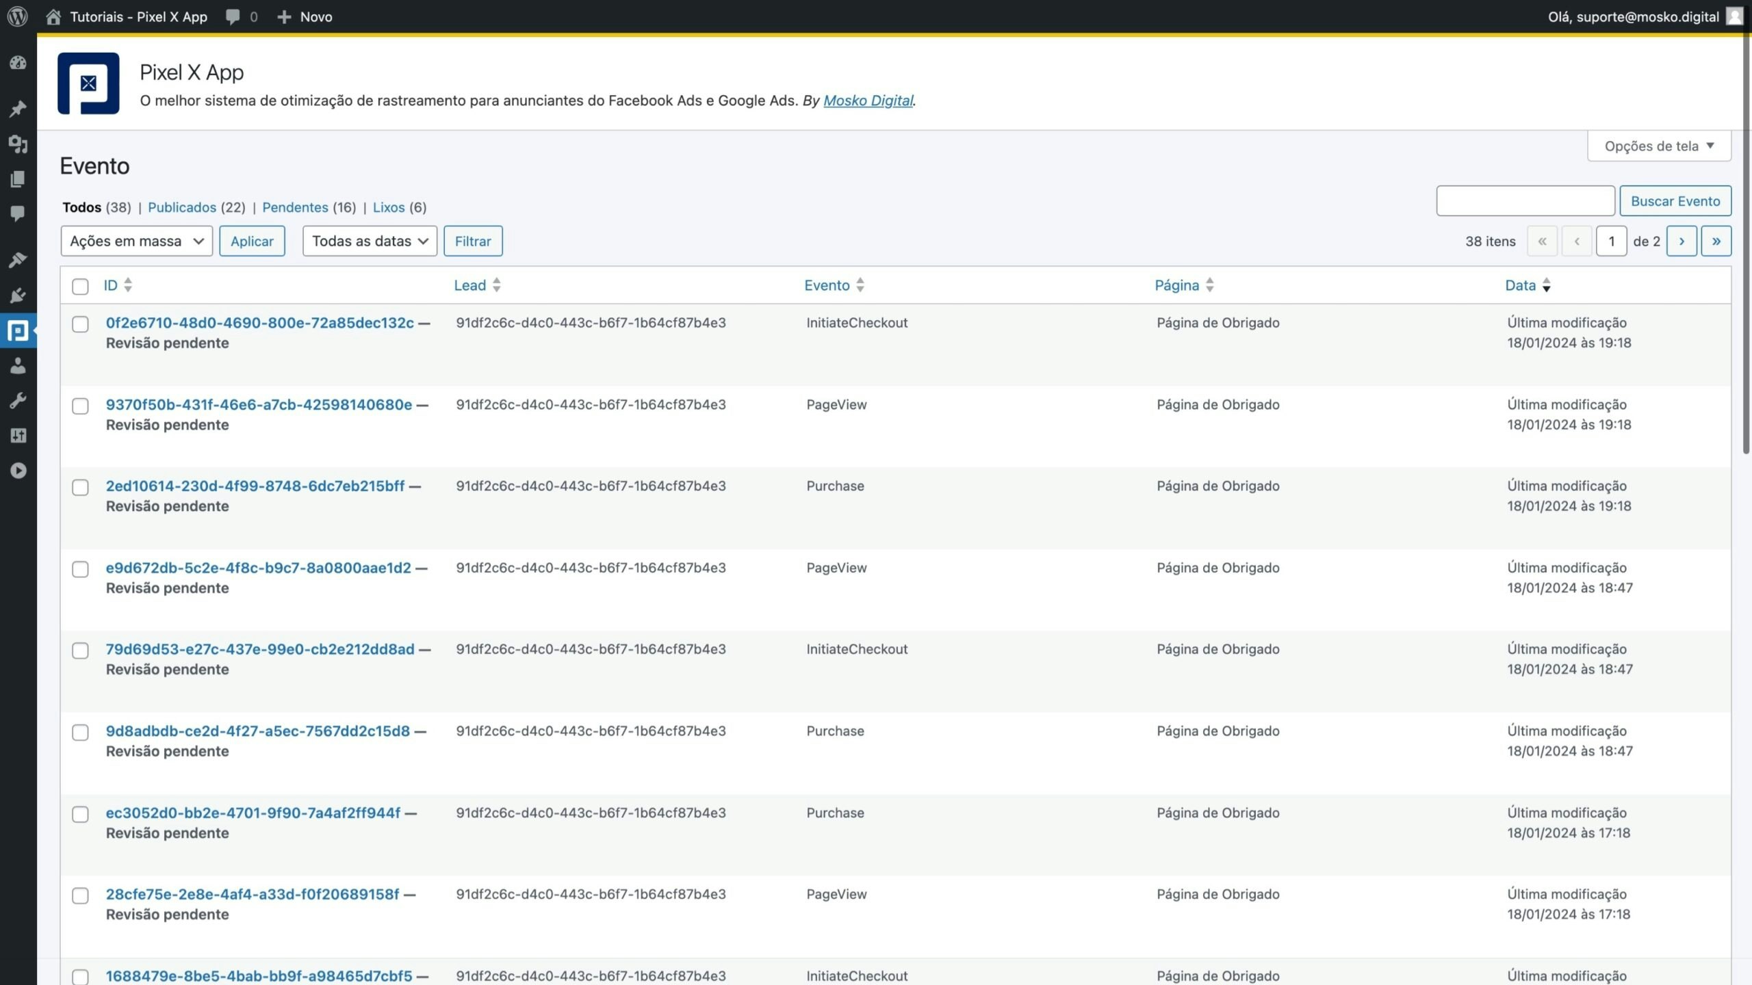Sort by Página column arrows

point(1210,285)
